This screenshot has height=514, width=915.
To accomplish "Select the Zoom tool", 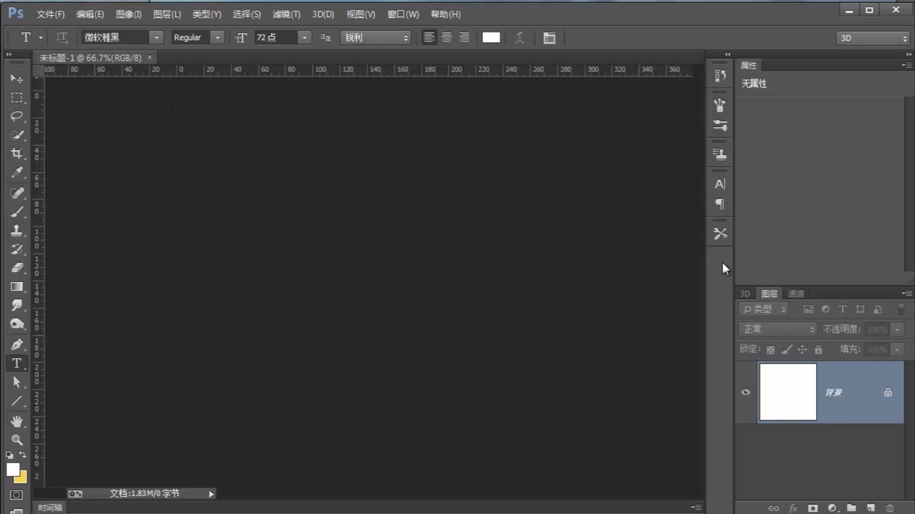I will point(17,440).
